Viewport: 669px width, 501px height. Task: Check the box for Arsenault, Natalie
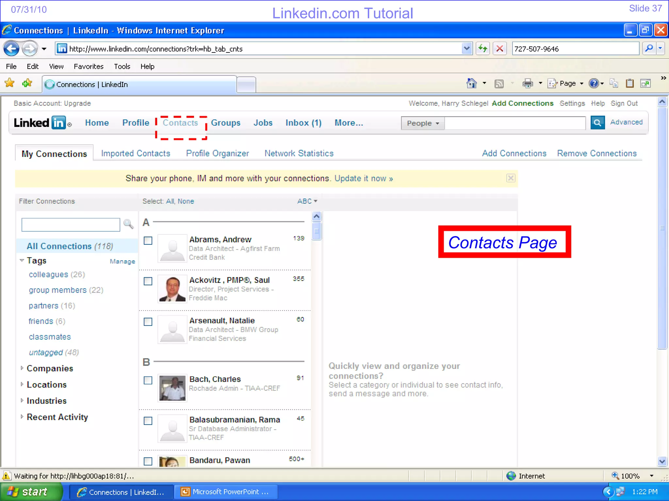pos(148,322)
